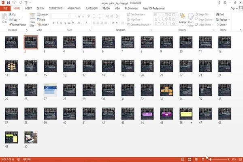Image resolution: width=243 pixels, height=162 pixels.
Task: Switch to the TRANSITIONS tab
Action: (56, 9)
